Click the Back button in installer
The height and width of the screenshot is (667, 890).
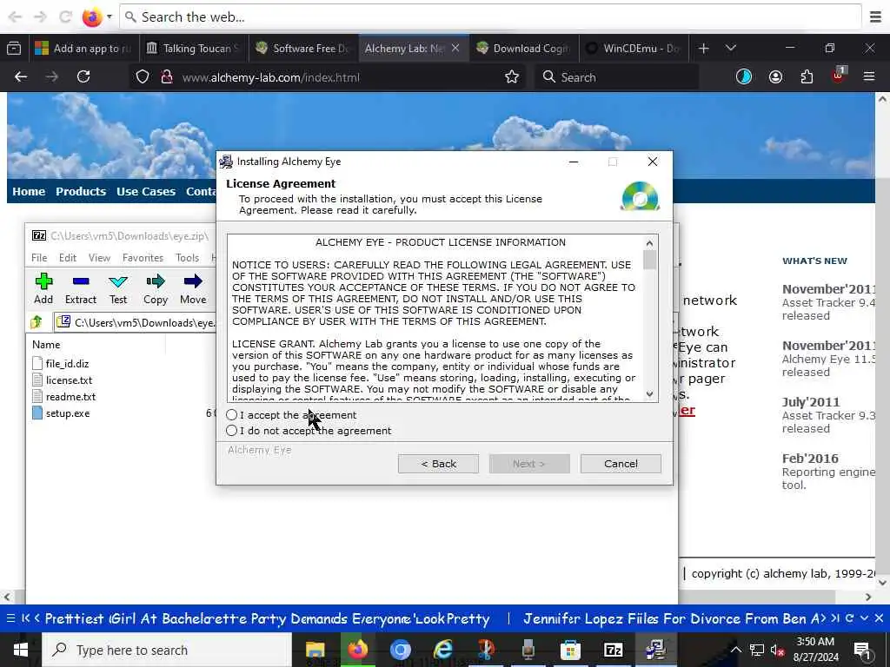438,464
